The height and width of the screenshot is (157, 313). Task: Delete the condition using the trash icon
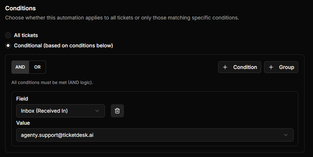point(117,111)
